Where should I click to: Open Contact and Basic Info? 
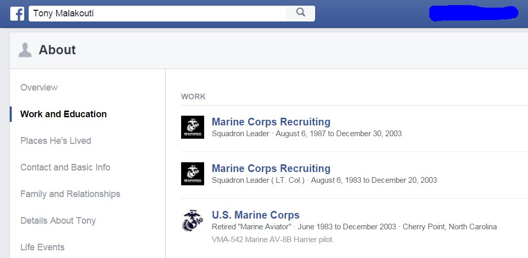coord(65,167)
